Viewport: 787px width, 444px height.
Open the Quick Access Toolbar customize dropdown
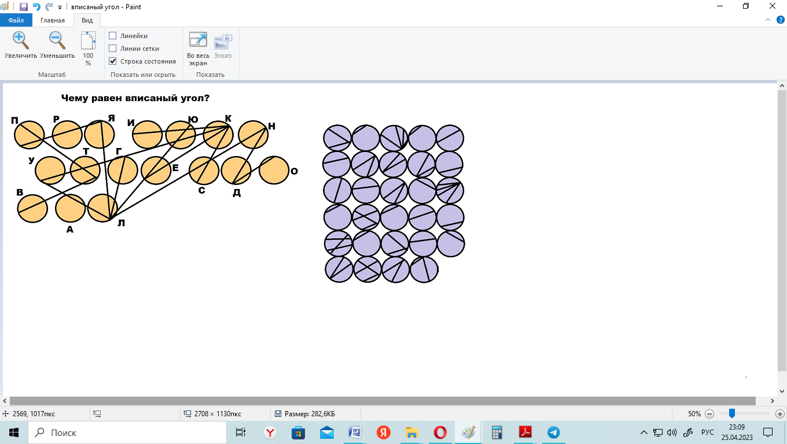[x=60, y=8]
